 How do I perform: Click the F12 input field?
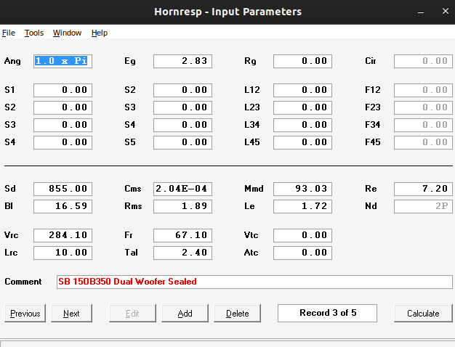(423, 90)
